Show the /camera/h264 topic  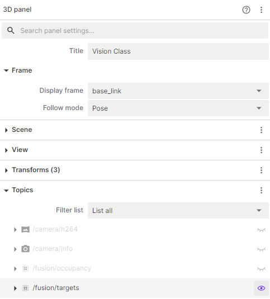(x=261, y=230)
